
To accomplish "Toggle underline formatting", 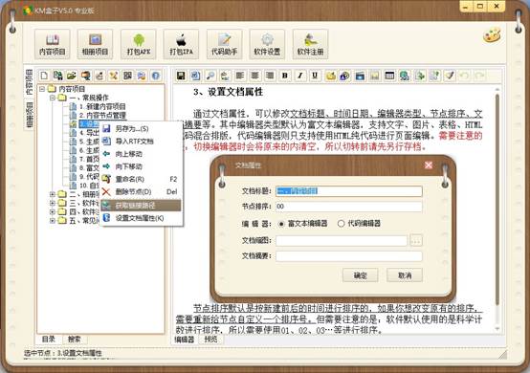I will (x=315, y=76).
